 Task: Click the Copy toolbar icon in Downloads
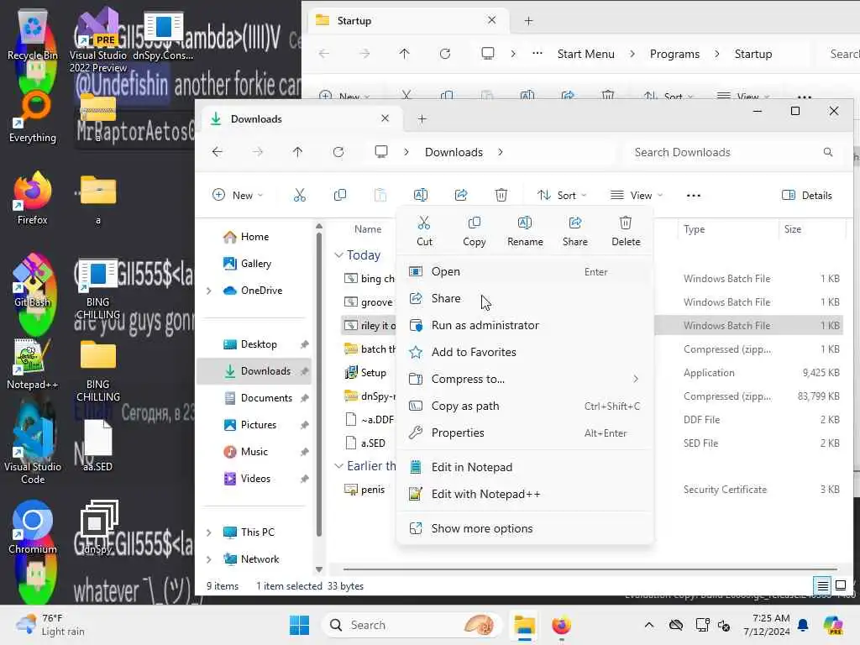pos(340,195)
